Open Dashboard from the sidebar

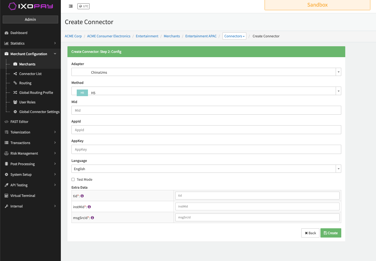pos(19,33)
